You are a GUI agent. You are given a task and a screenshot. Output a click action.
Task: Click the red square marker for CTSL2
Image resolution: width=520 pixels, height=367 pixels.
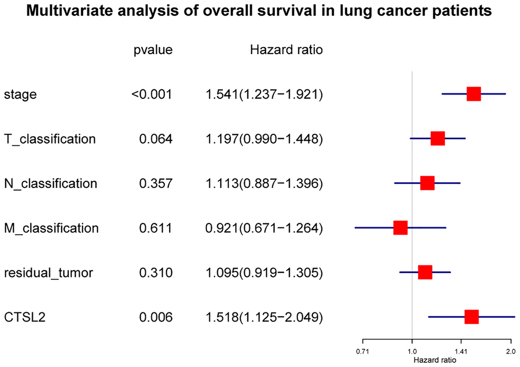472,317
